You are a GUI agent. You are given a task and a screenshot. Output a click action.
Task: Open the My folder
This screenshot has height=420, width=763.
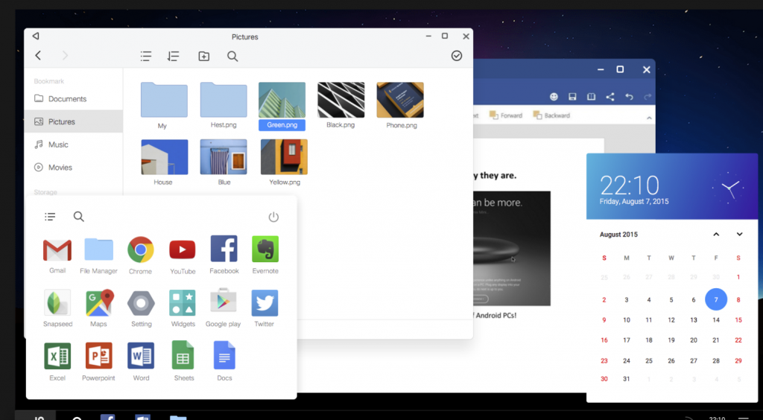[x=164, y=100]
